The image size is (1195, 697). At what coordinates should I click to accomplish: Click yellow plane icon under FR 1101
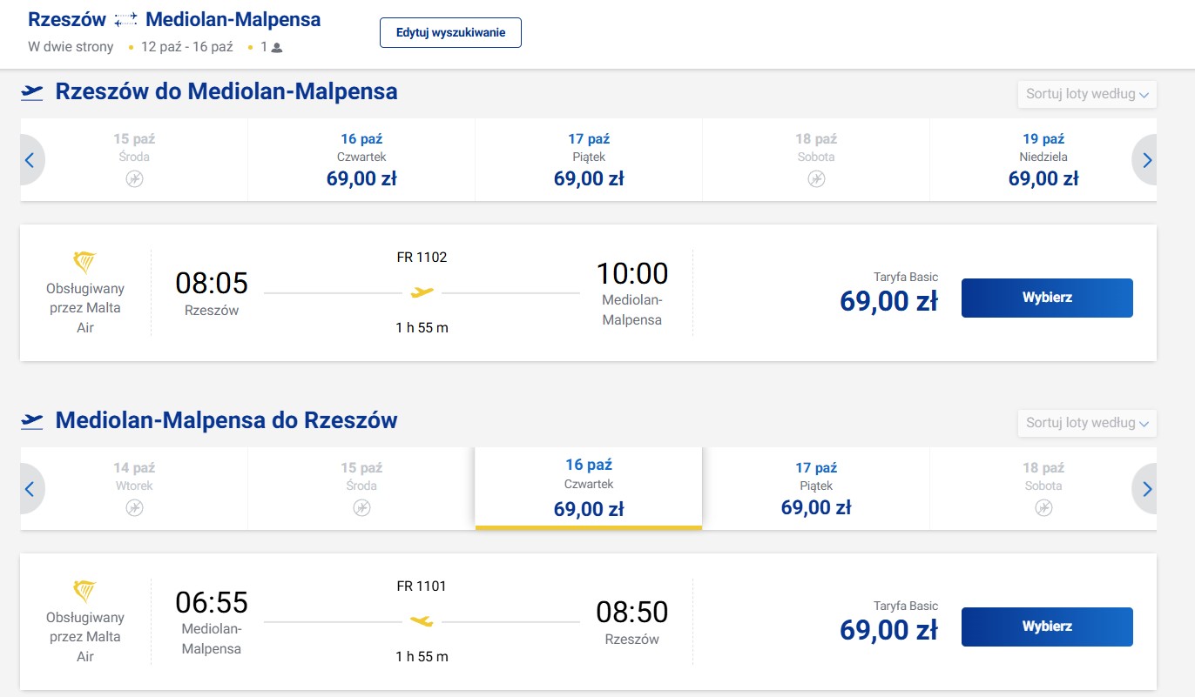(422, 621)
